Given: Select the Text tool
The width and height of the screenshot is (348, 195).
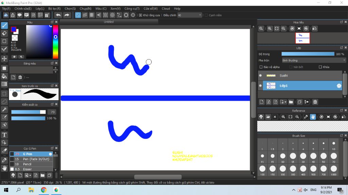Looking at the screenshot, I should tap(4, 135).
